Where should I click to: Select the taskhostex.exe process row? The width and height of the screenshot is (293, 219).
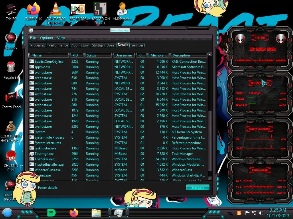pos(118,148)
